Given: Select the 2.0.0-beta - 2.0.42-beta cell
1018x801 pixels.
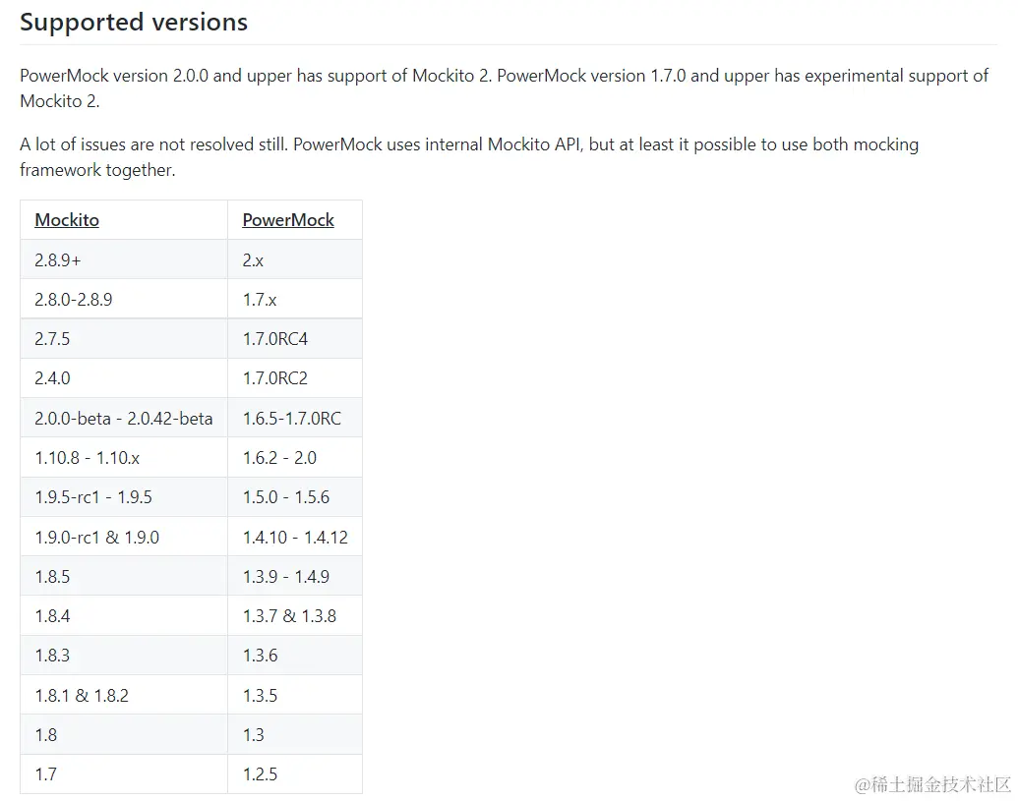Looking at the screenshot, I should pyautogui.click(x=124, y=419).
